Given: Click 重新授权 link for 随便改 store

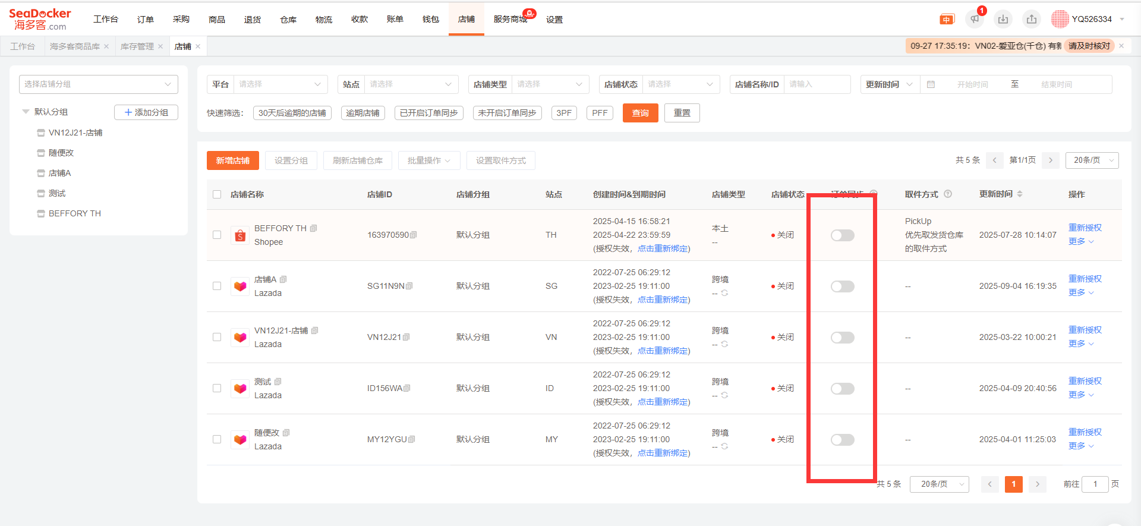Looking at the screenshot, I should click(1085, 432).
